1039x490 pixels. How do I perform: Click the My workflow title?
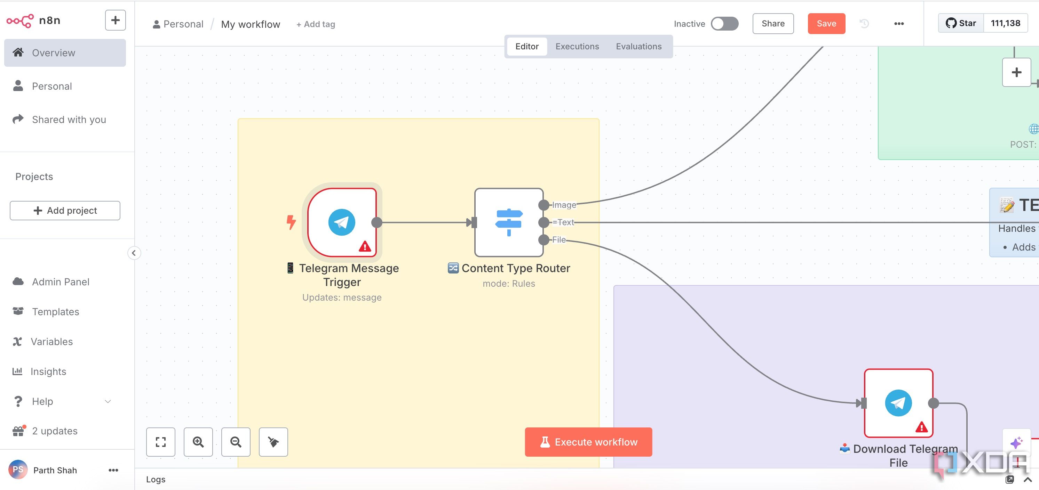pos(251,24)
